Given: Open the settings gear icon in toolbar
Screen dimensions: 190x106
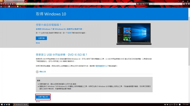Looking at the screenshot, I should click(187, 4).
